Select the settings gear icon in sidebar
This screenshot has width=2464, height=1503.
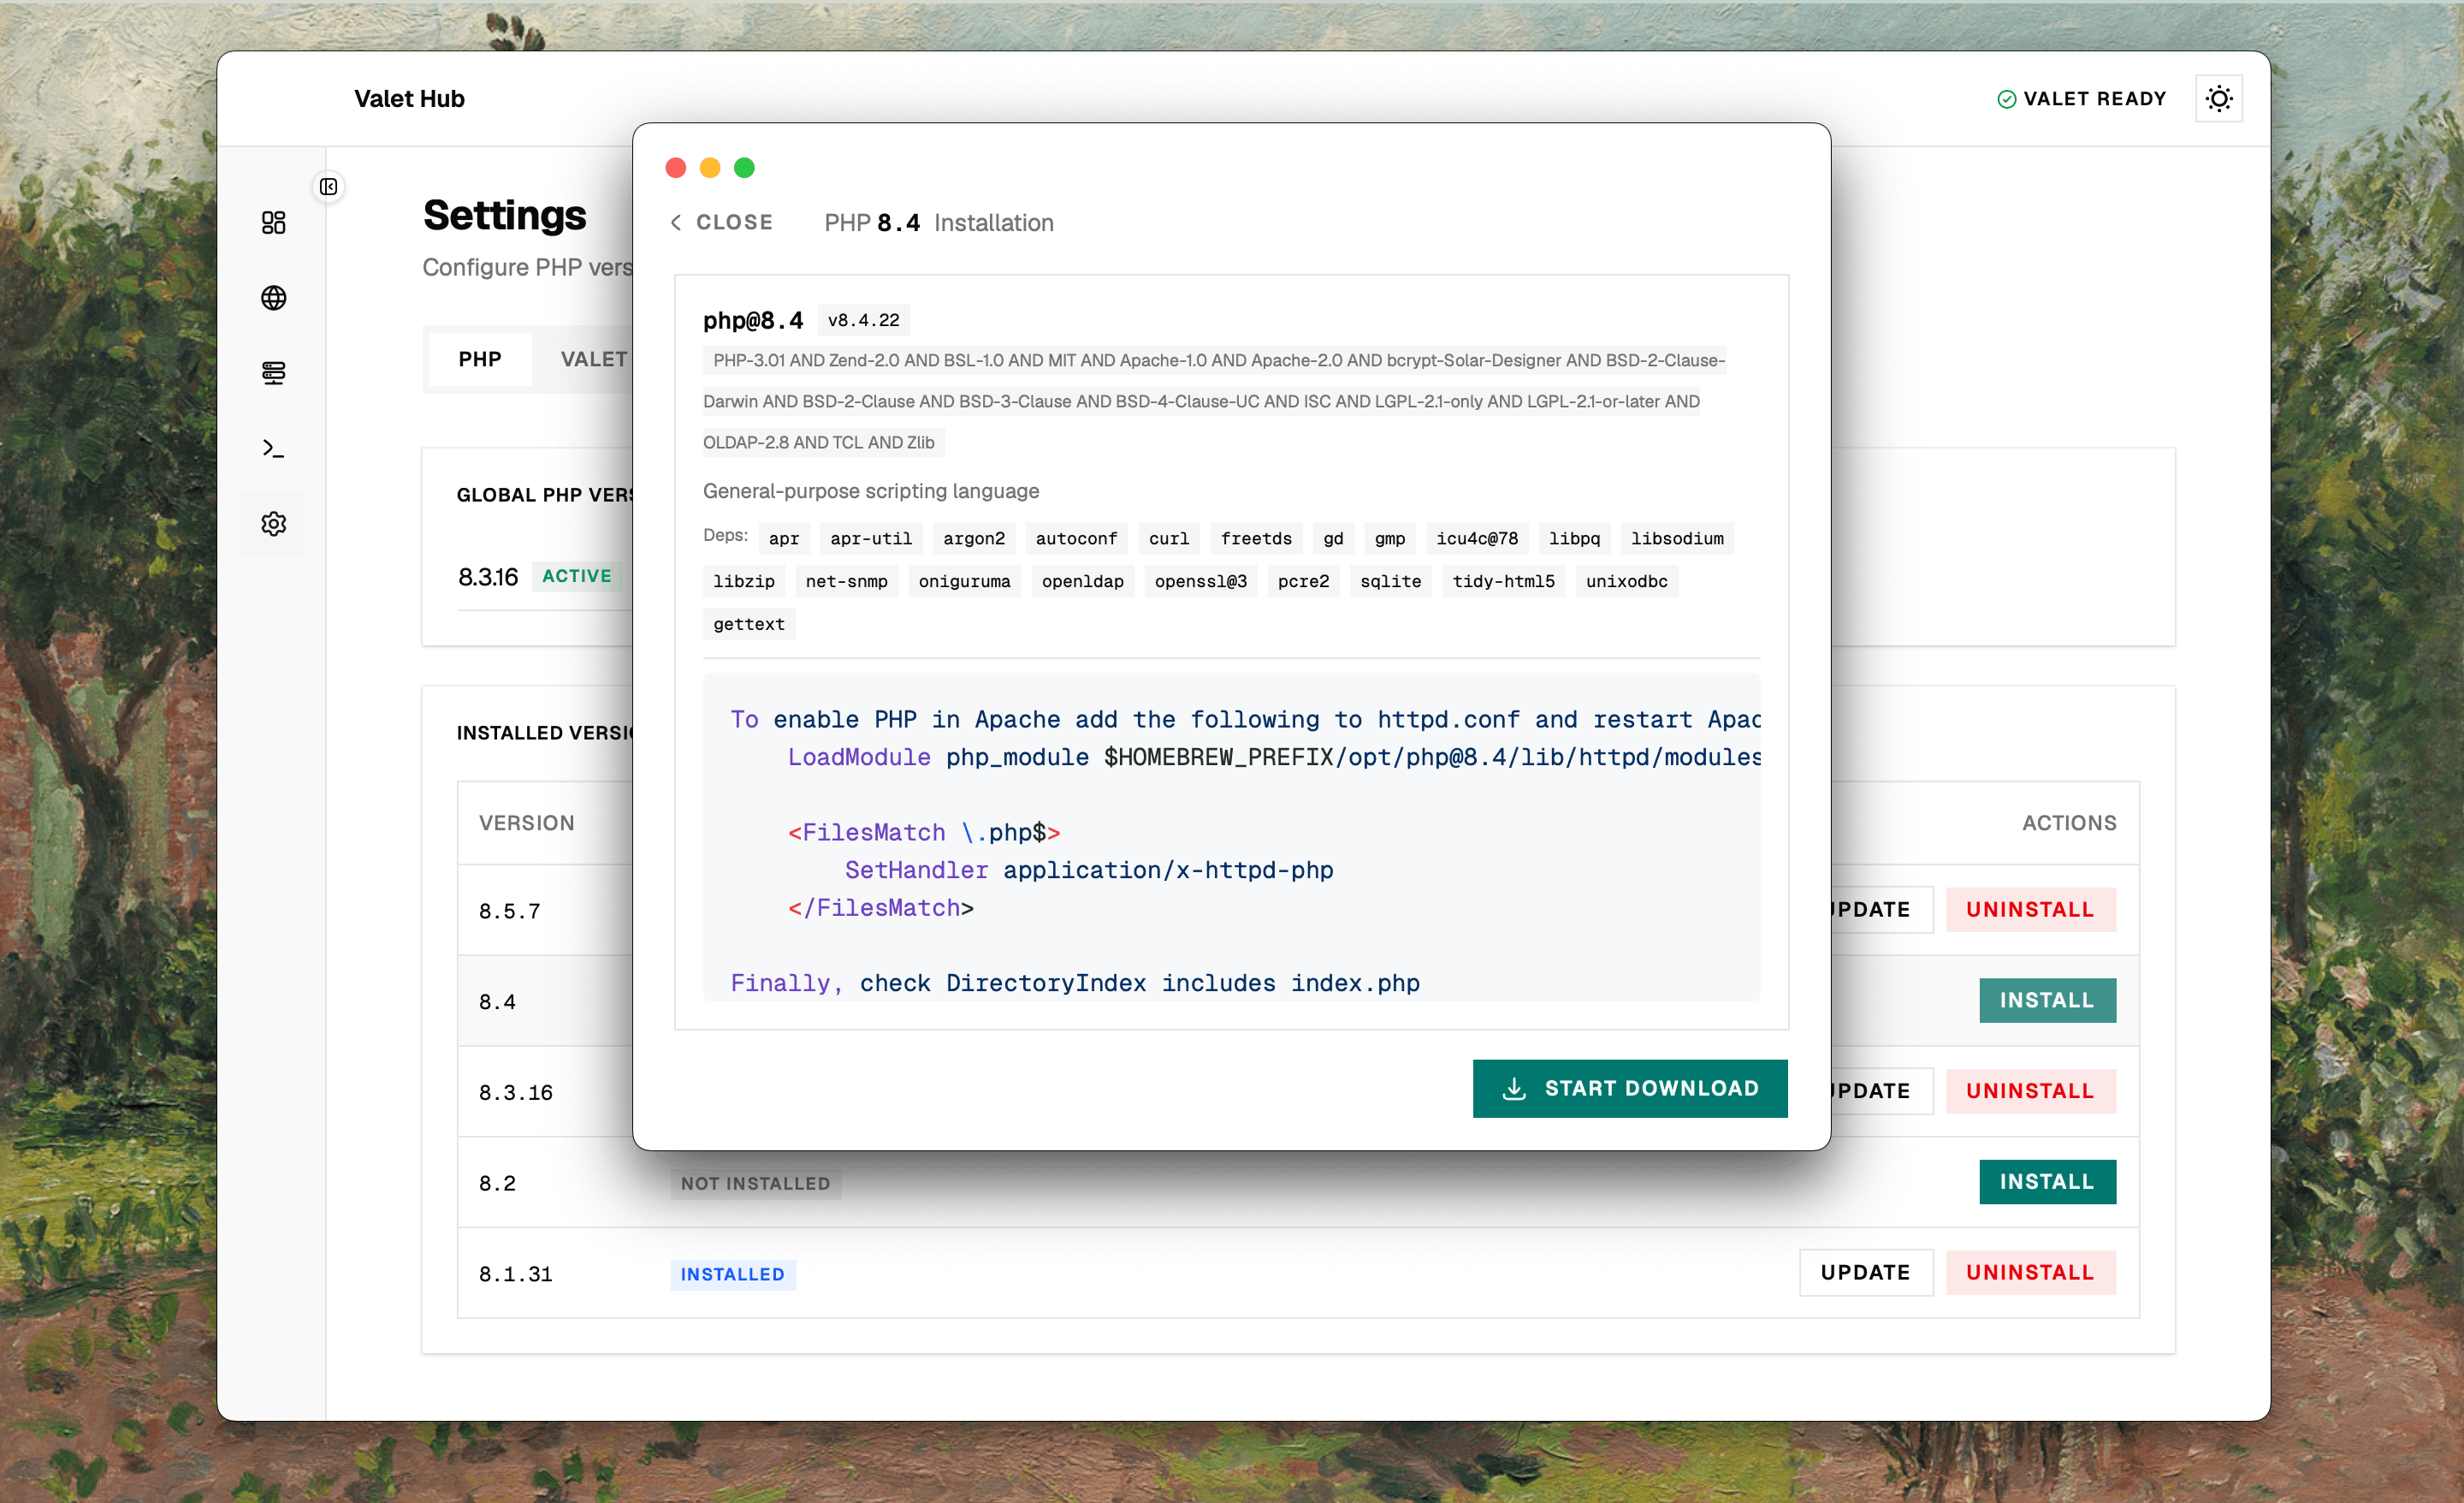[273, 523]
